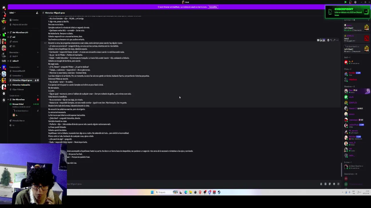Click the eyes emoji quick reaction
Screen dimensions: 371x208
318,40
